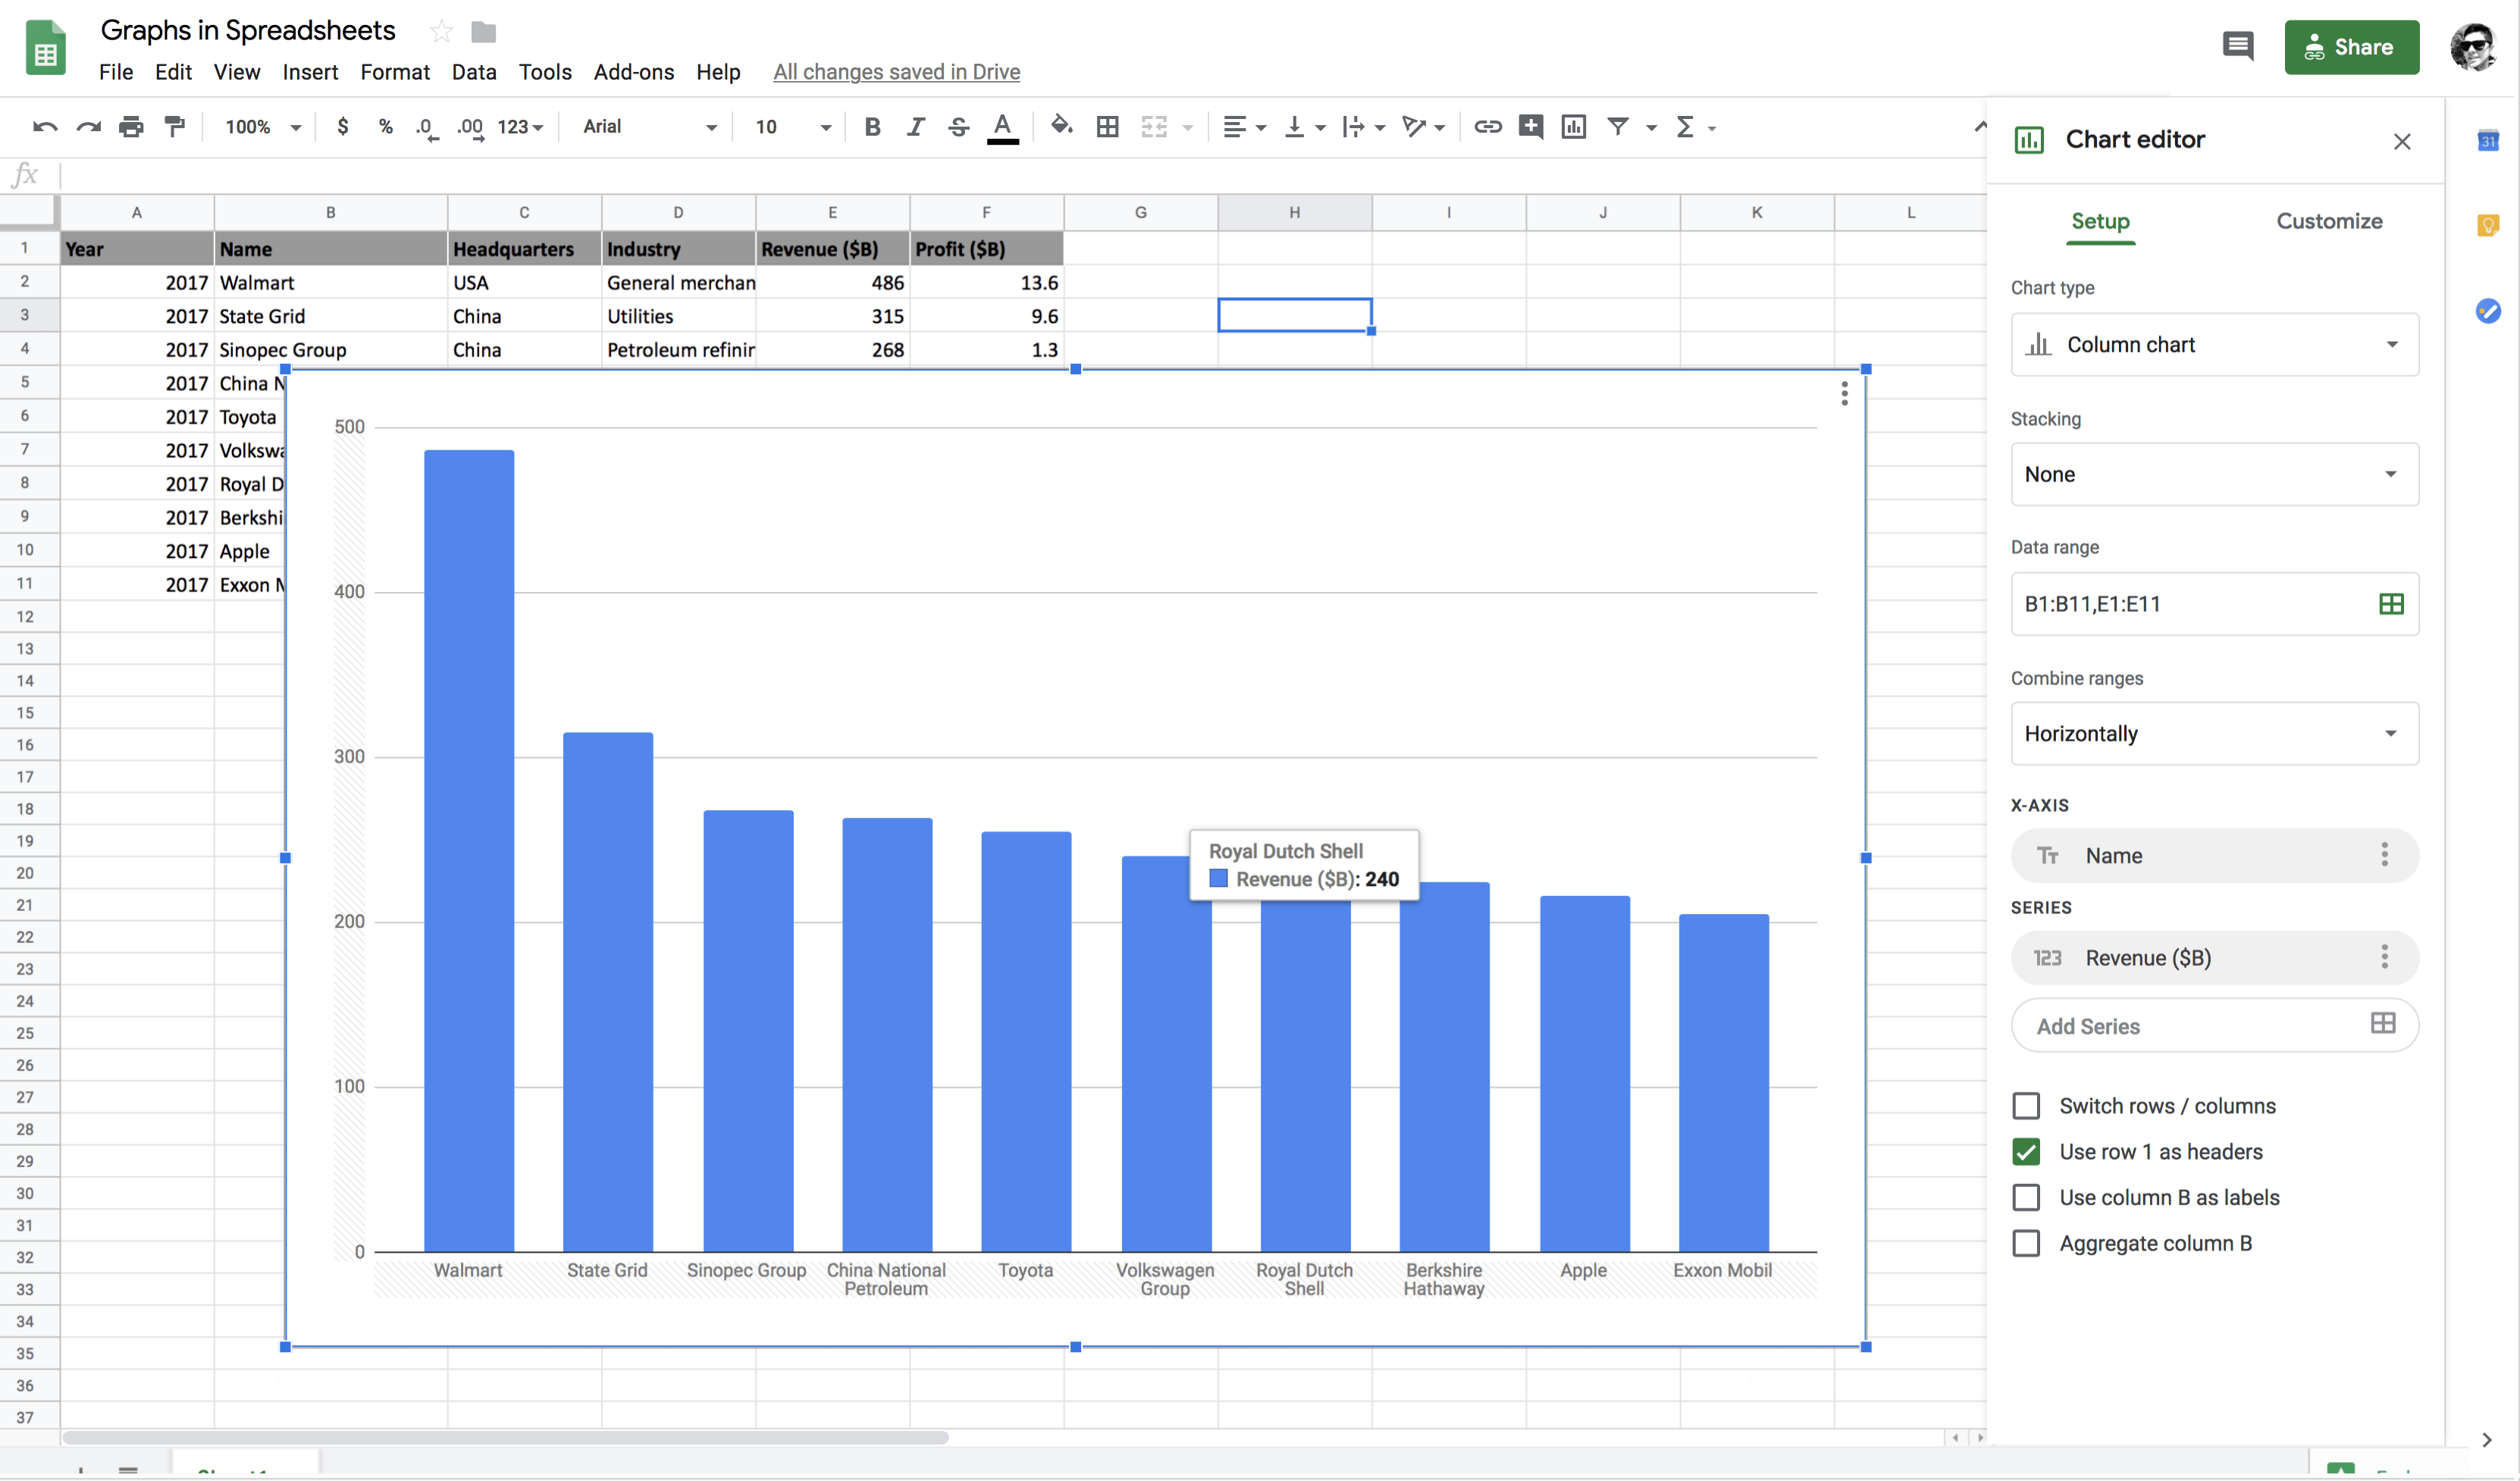
Task: Open horizontal align options
Action: [1244, 127]
